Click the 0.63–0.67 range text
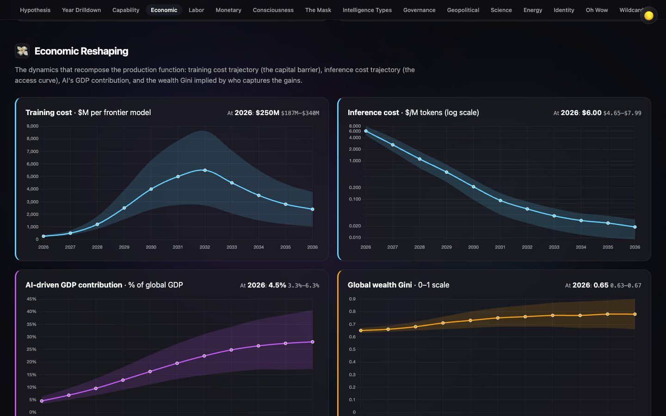Image resolution: width=666 pixels, height=416 pixels. pyautogui.click(x=626, y=286)
